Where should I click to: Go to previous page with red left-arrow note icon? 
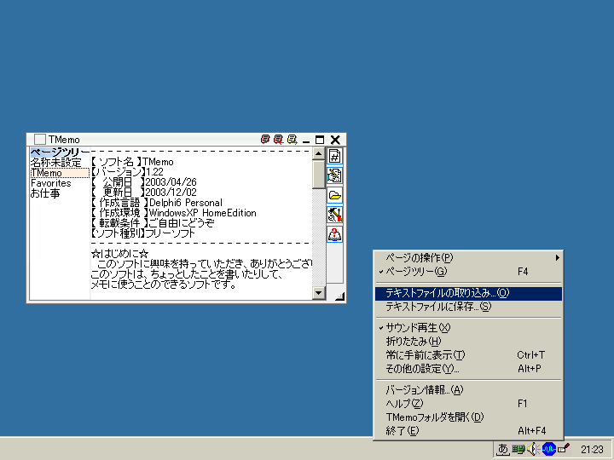click(x=278, y=139)
